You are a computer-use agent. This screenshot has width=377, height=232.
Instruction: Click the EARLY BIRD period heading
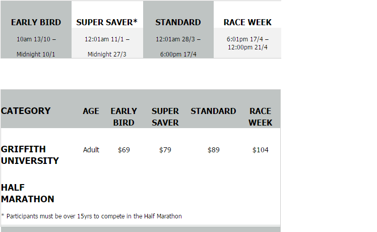point(36,22)
